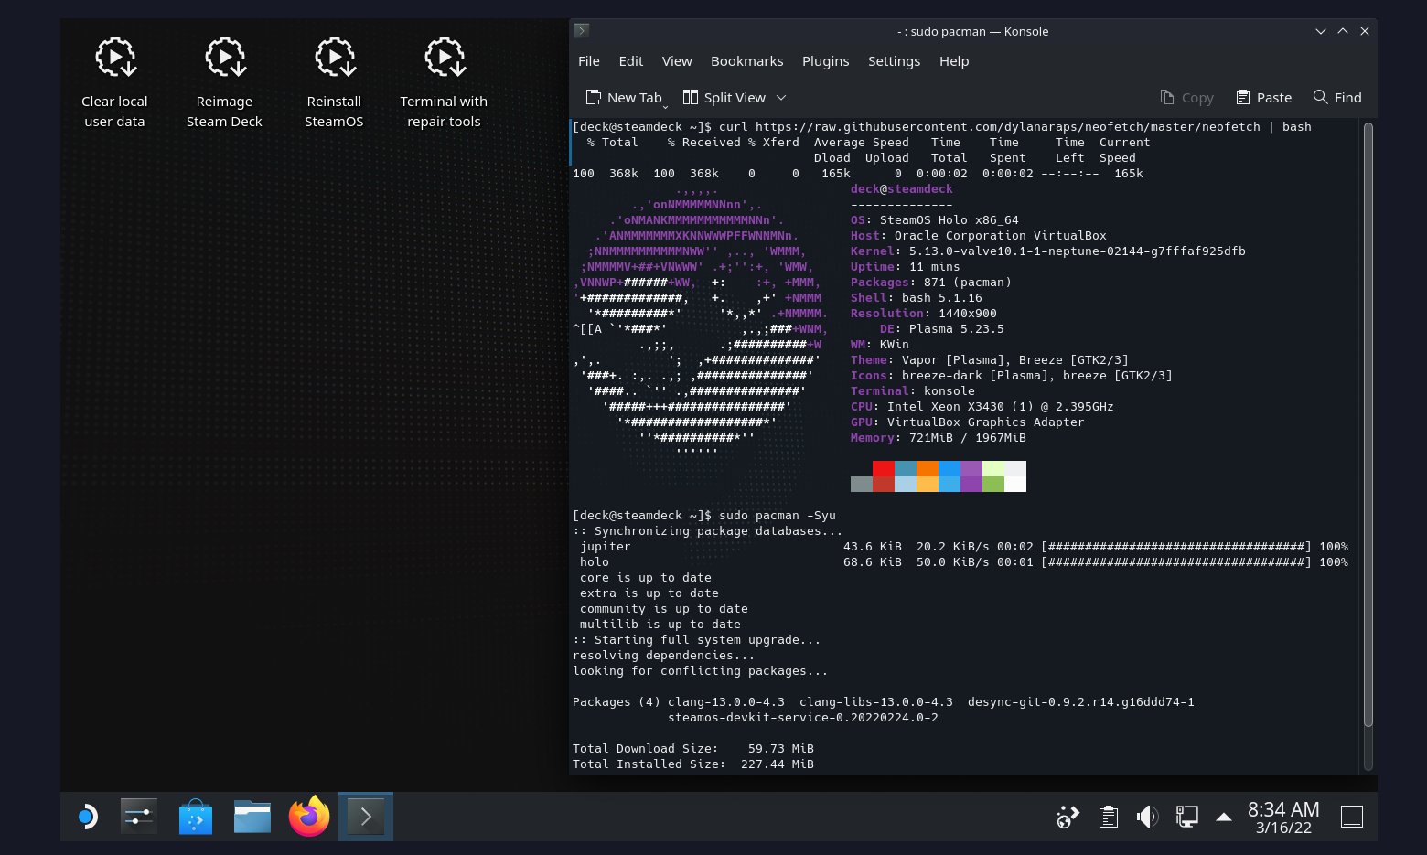Open the Bookmarks menu in Konsole
The image size is (1427, 855).
click(747, 61)
